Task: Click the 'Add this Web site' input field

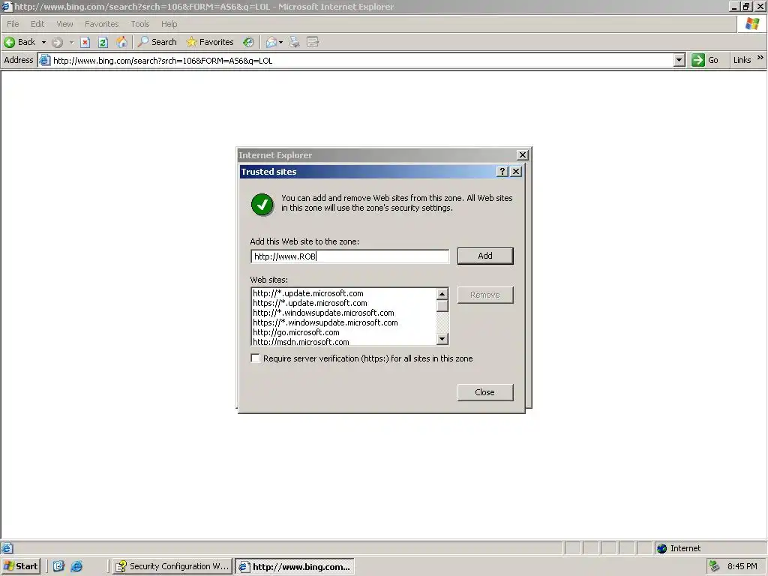Action: 349,256
